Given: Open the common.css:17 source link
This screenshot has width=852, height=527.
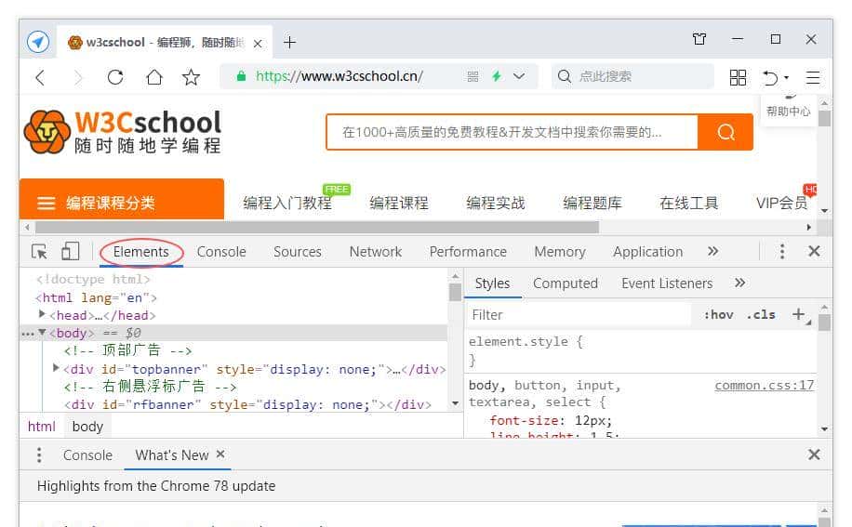Looking at the screenshot, I should (765, 386).
